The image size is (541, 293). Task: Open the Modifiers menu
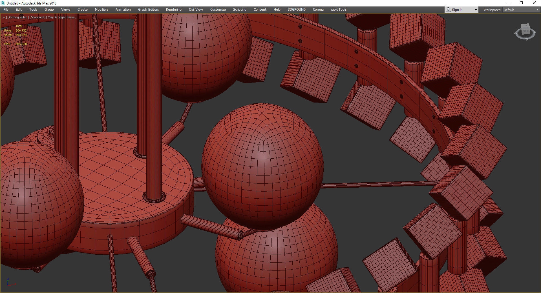101,10
